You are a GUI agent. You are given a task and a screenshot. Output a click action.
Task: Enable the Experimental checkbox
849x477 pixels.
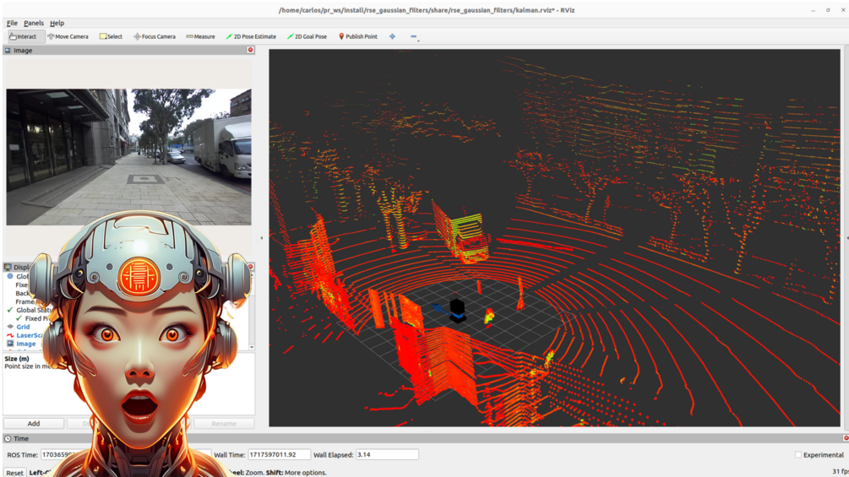tap(798, 455)
